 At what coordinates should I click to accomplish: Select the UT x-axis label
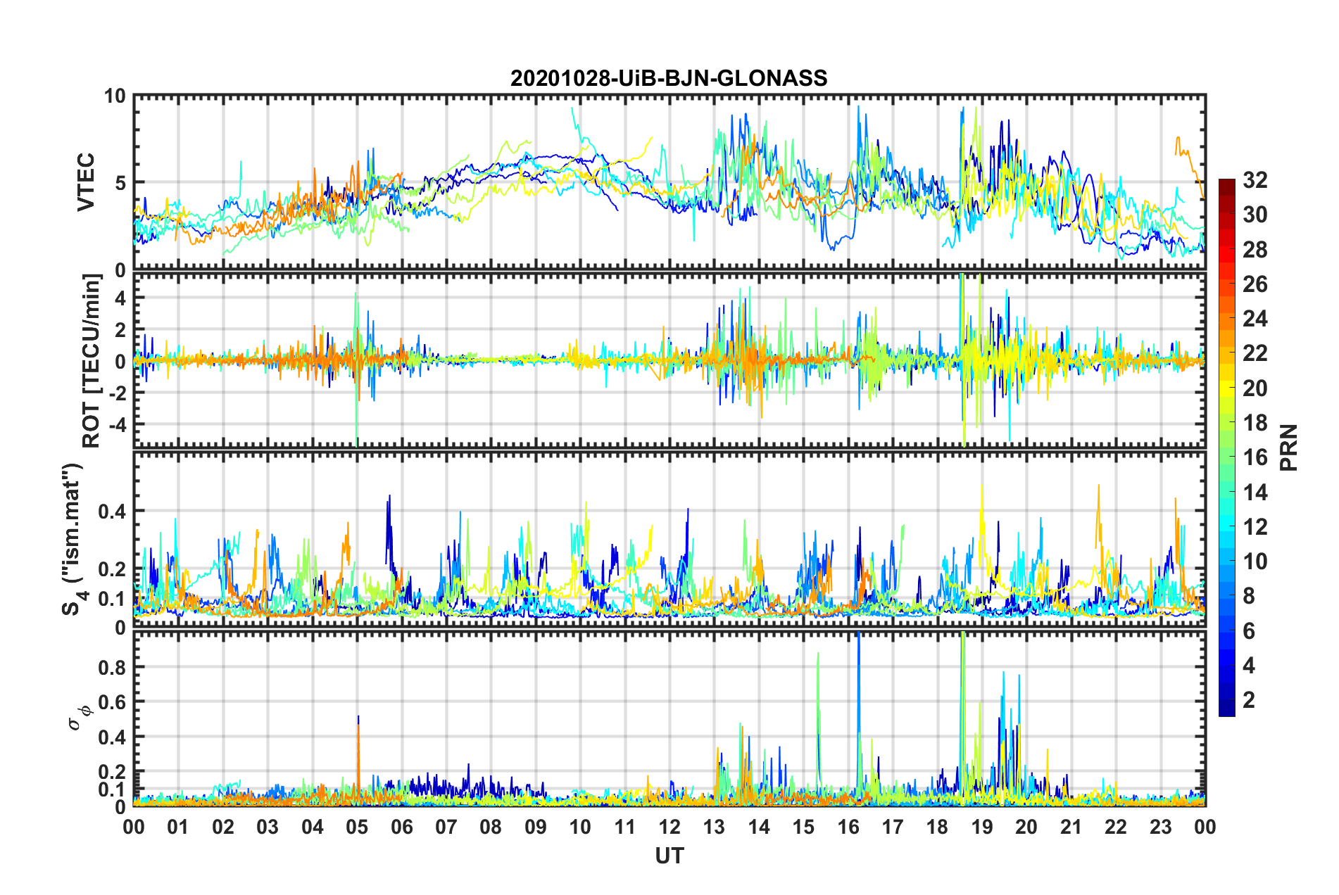click(669, 855)
